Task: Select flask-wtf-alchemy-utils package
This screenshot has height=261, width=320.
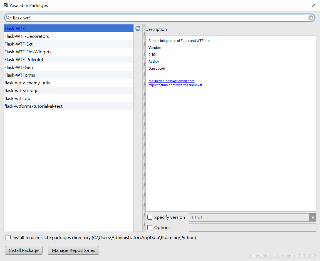Action: click(69, 83)
